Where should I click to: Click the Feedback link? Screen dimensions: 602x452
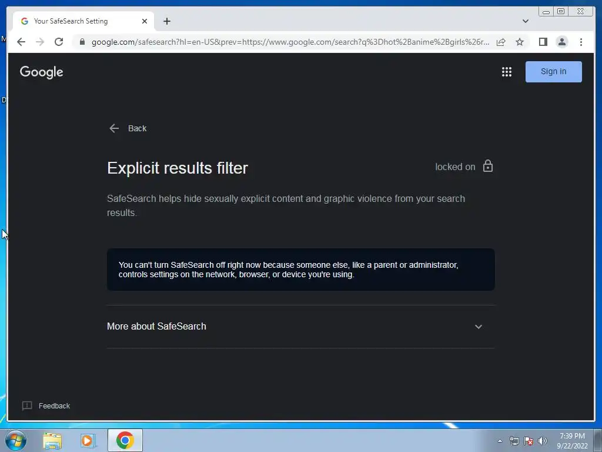46,406
